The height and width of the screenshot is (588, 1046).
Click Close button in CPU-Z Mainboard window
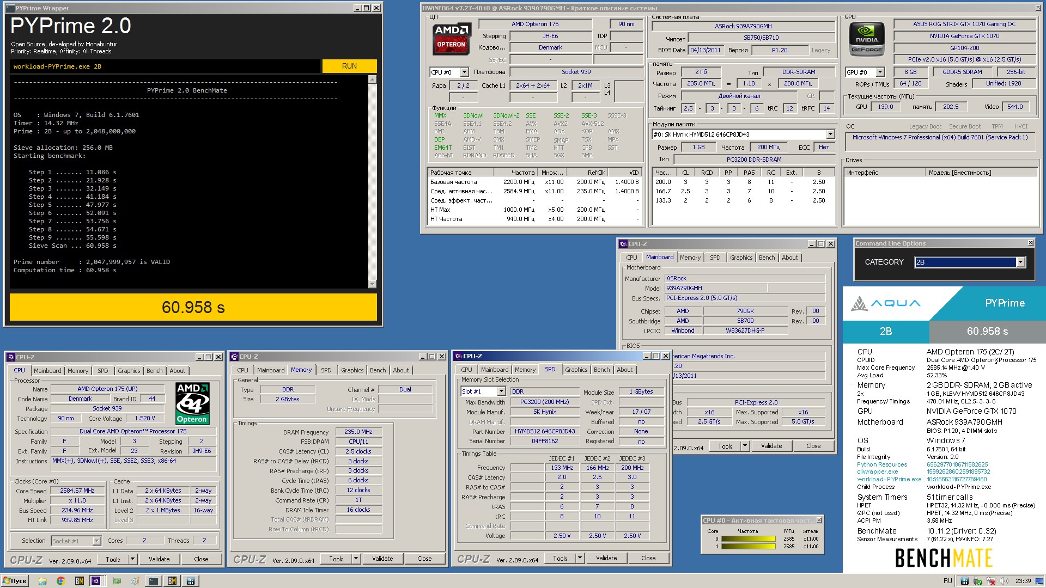coord(813,446)
